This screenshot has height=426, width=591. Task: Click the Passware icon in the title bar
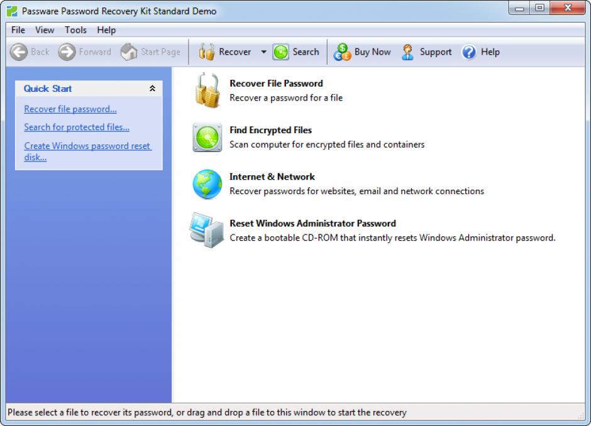[11, 11]
